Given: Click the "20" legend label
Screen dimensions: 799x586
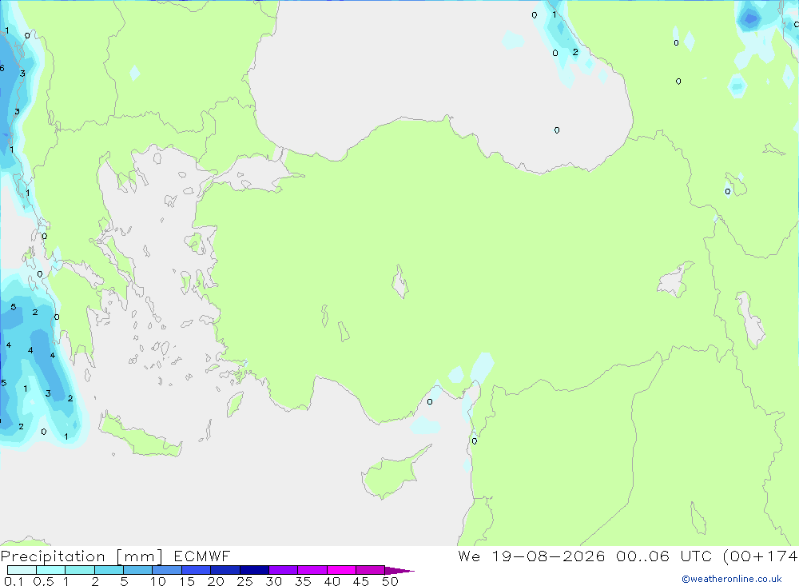Looking at the screenshot, I should [x=216, y=581].
